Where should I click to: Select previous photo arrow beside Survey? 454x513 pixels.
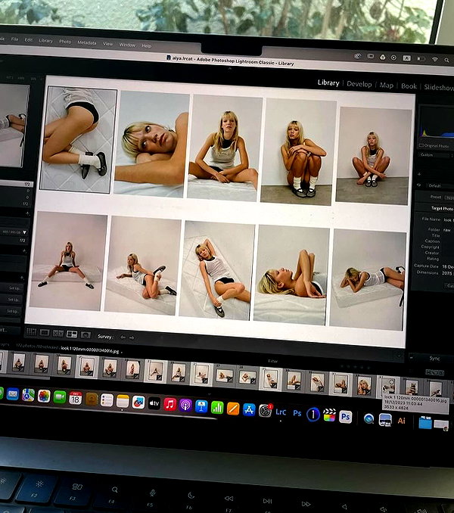[x=123, y=337]
